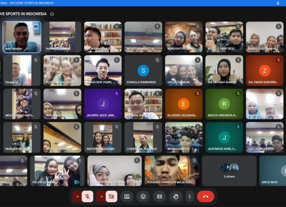
Task: Open meeting details info icon
Action: tap(52, 14)
